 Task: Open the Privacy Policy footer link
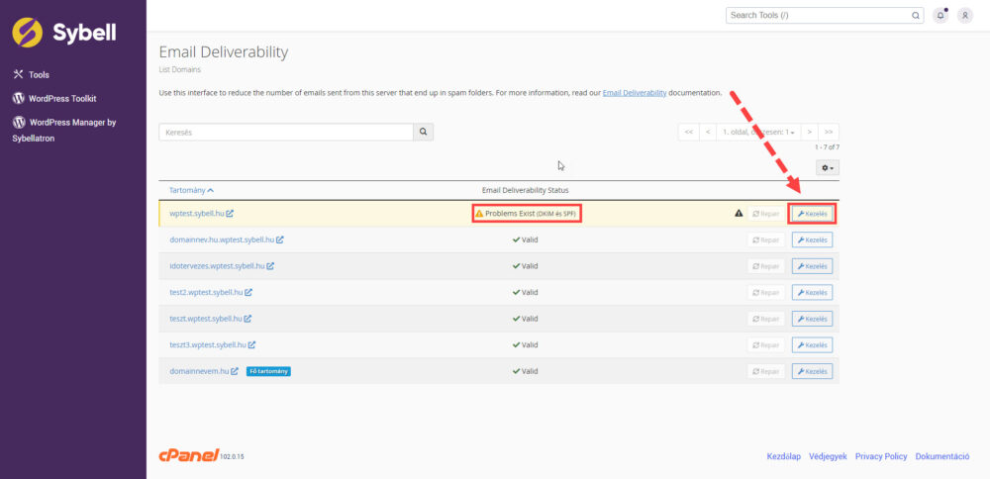click(881, 456)
